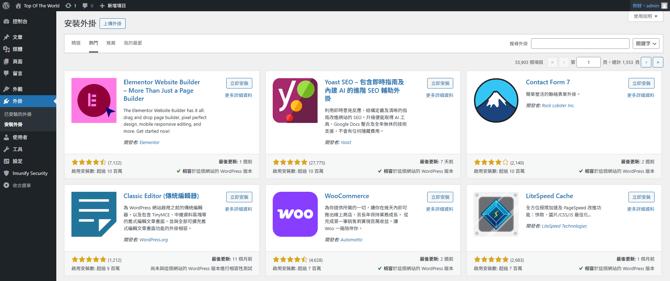The width and height of the screenshot is (670, 281).
Task: Click the 頁面 pages icon
Action: coord(6,61)
